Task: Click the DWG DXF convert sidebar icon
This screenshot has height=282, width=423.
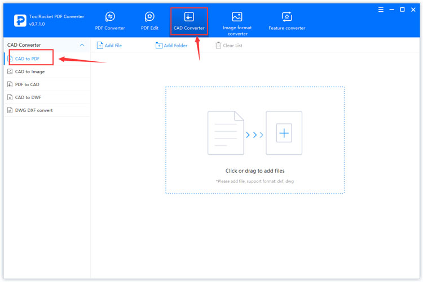Action: (x=10, y=110)
